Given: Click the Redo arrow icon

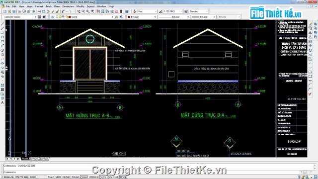Looking at the screenshot, I should pyautogui.click(x=70, y=11).
